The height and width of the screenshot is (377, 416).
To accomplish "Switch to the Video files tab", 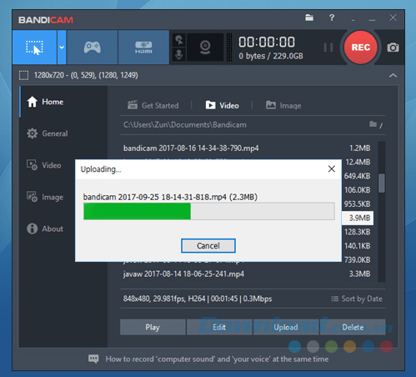I will [x=222, y=106].
